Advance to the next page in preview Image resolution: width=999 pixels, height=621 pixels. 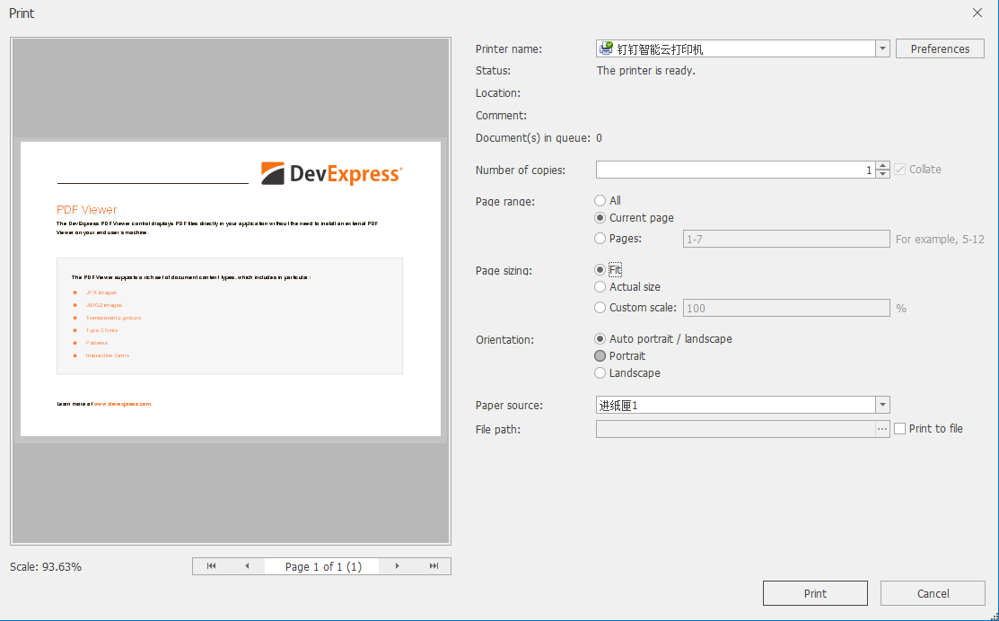pyautogui.click(x=397, y=565)
